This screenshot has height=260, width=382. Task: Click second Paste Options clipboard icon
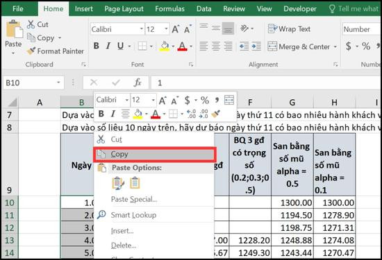(135, 183)
